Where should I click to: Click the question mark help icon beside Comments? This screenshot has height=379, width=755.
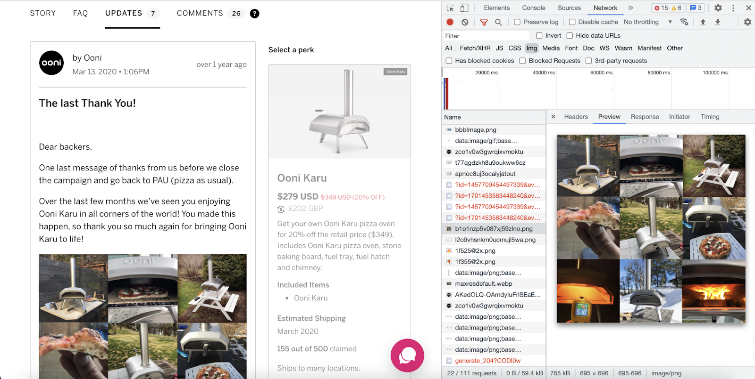[x=254, y=14]
